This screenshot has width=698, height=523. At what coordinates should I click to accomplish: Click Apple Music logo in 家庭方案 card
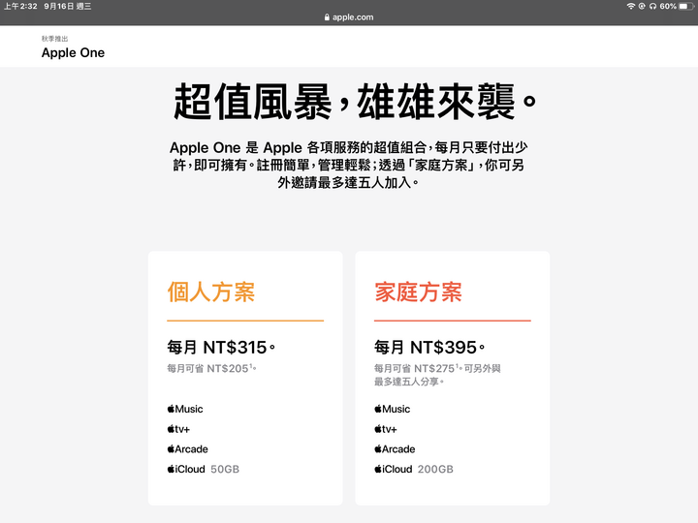[393, 409]
